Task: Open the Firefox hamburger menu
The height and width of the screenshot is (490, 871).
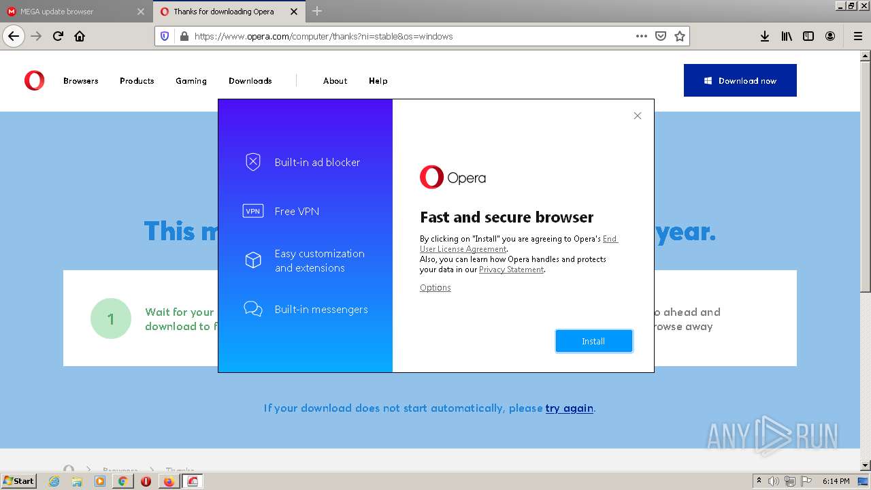Action: point(857,36)
